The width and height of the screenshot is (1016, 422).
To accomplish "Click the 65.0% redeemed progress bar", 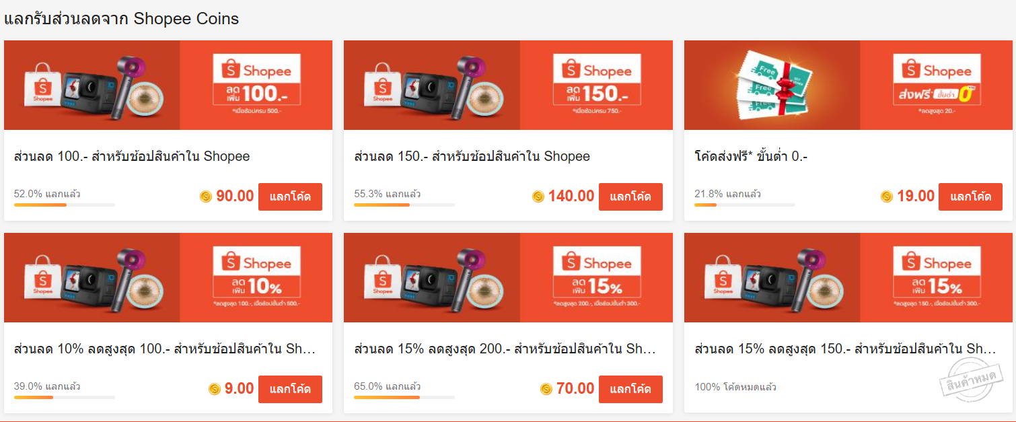I will click(x=404, y=397).
